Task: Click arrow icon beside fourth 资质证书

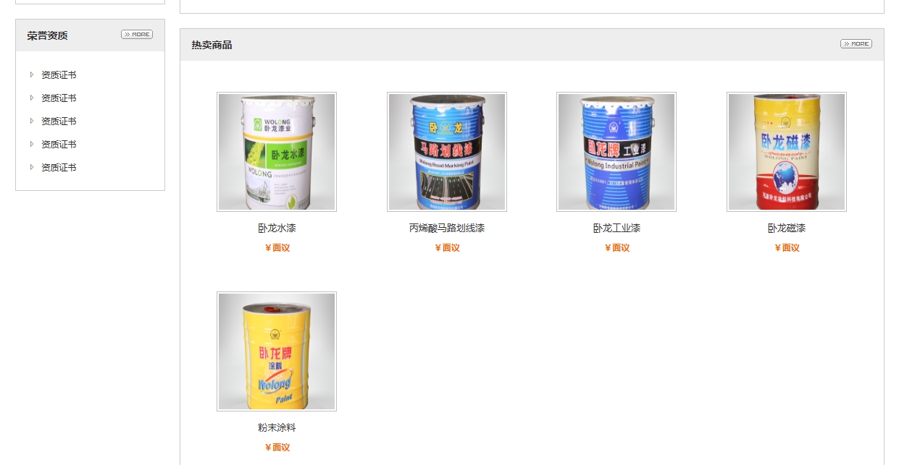Action: tap(32, 144)
